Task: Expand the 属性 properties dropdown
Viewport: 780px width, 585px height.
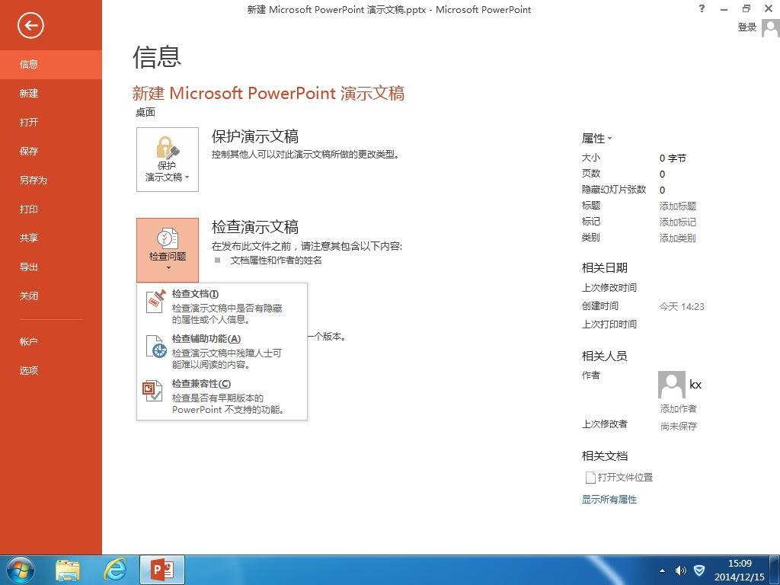Action: tap(596, 139)
